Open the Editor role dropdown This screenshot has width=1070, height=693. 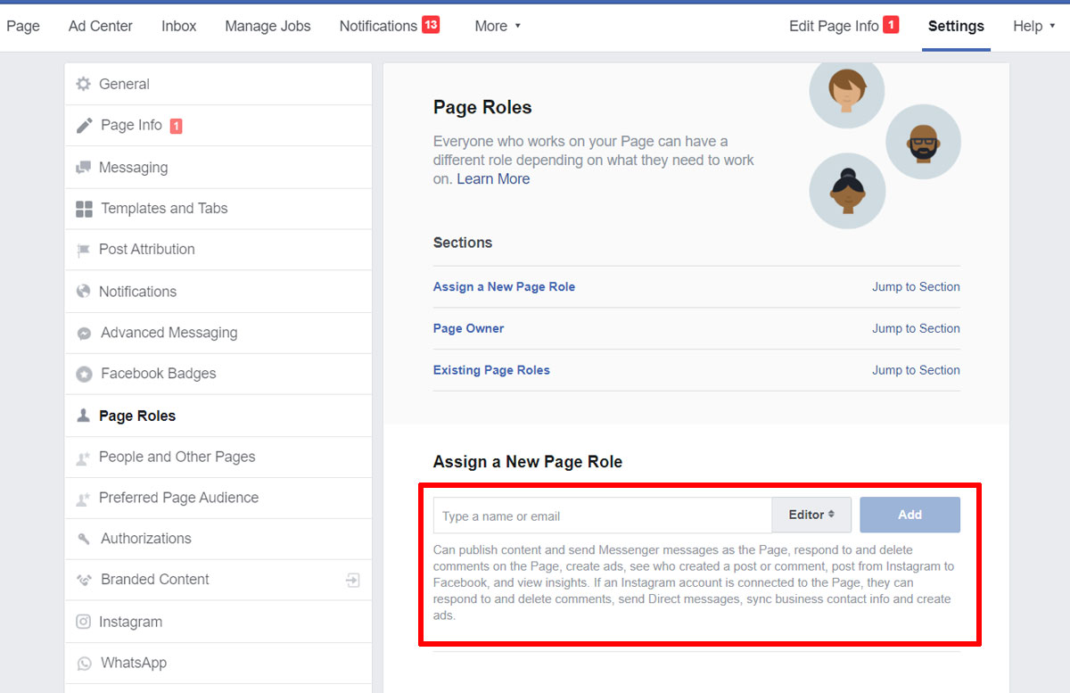(x=811, y=515)
